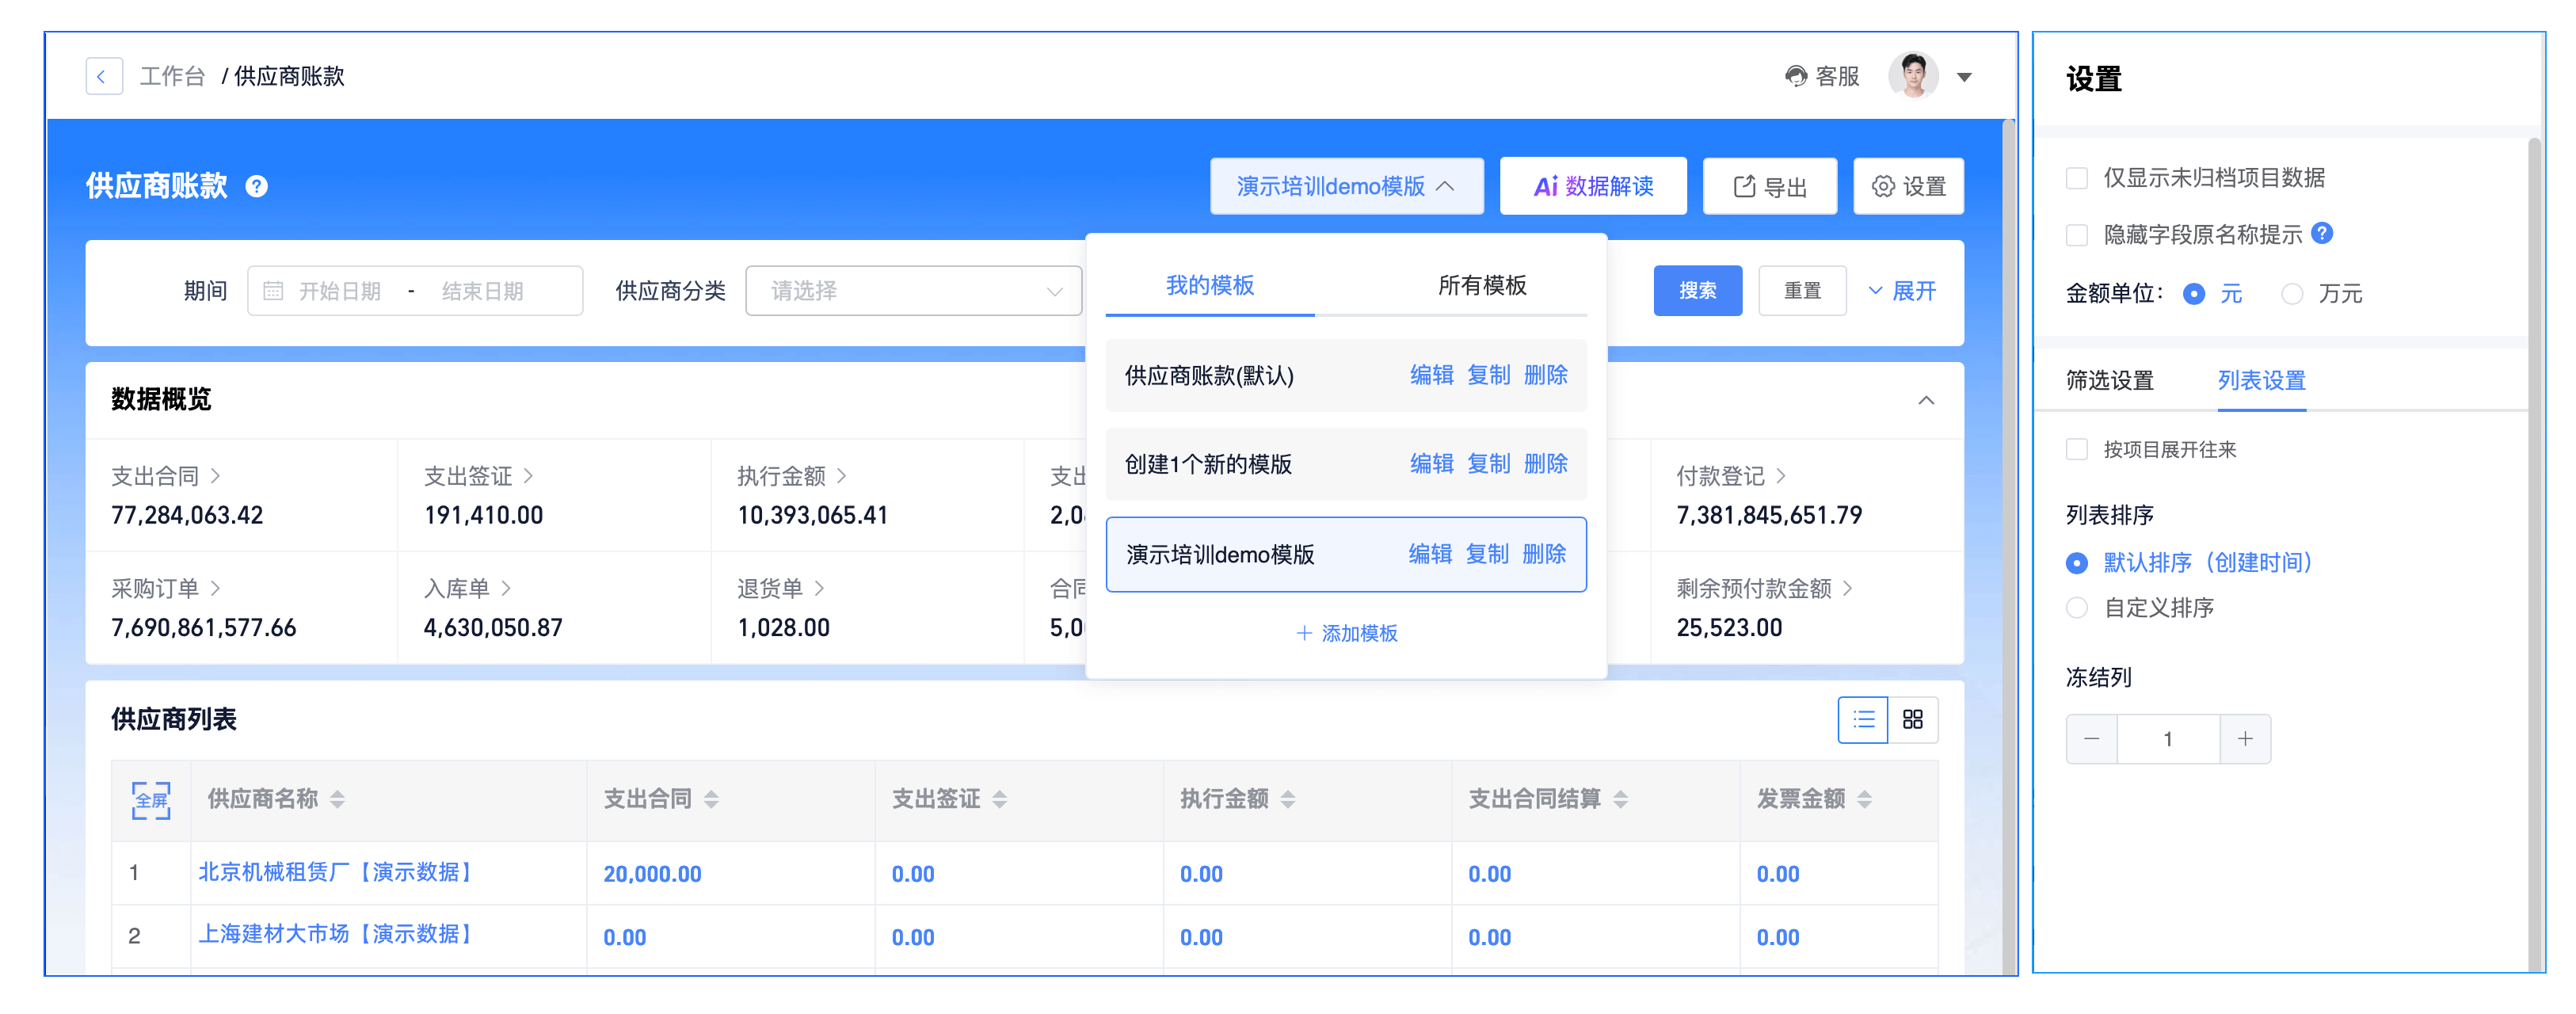Choose 自定义排序 radio option
Viewport: 2576px width, 1014px height.
pos(2077,607)
